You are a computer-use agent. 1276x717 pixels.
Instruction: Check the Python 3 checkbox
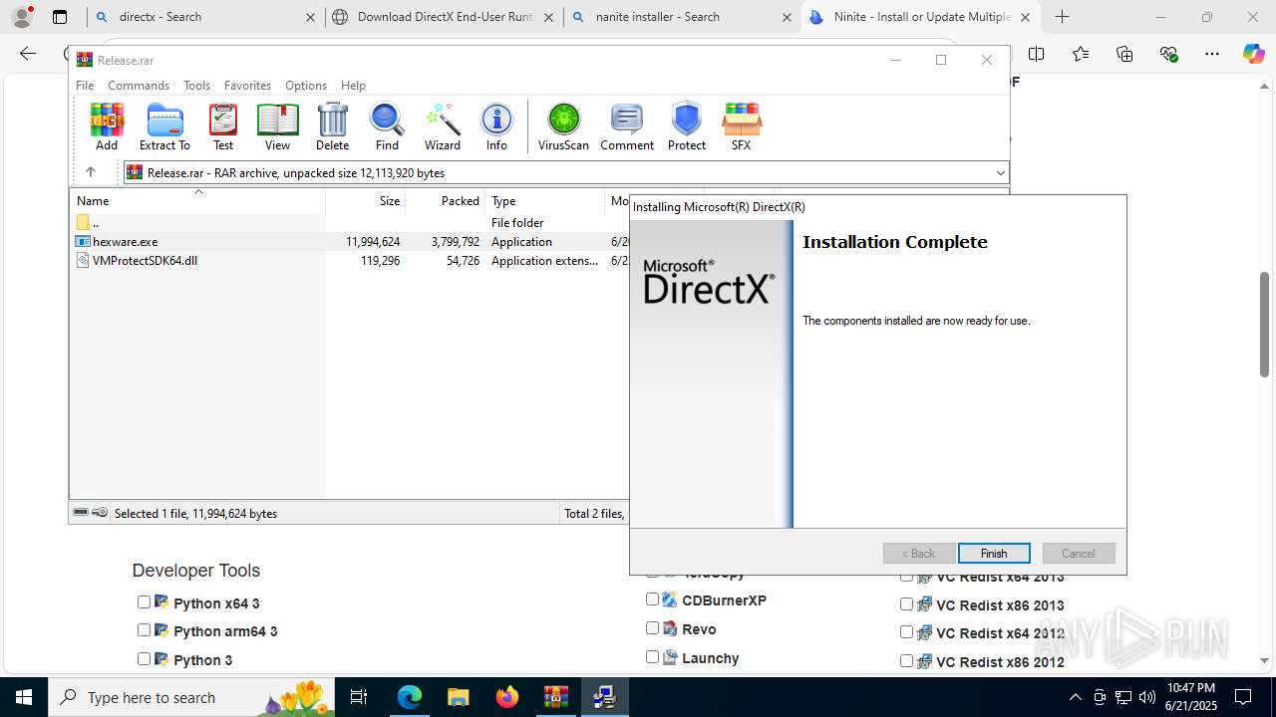144,658
